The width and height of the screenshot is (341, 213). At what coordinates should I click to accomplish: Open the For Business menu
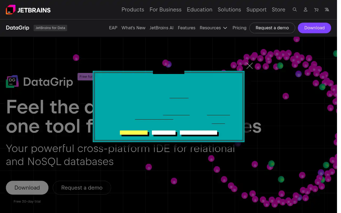[165, 10]
